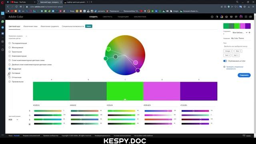Open the apps grid icon in Adobe header

tap(246, 17)
